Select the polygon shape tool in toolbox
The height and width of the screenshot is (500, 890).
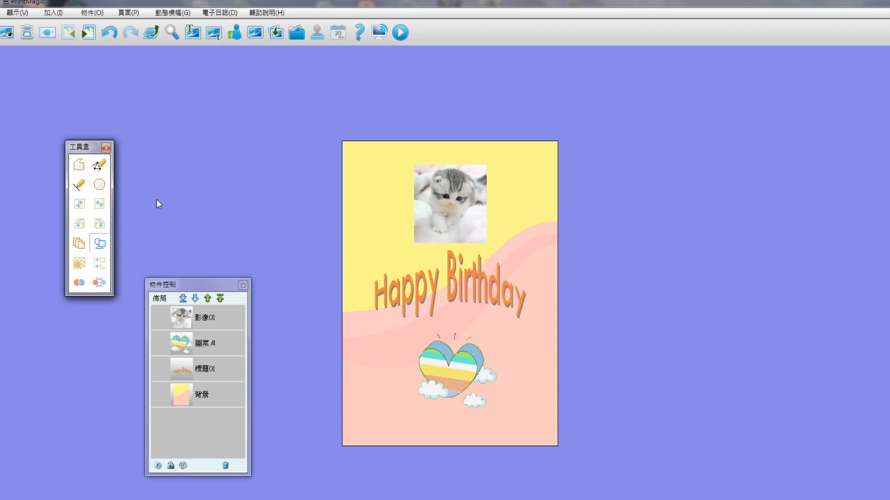click(79, 165)
